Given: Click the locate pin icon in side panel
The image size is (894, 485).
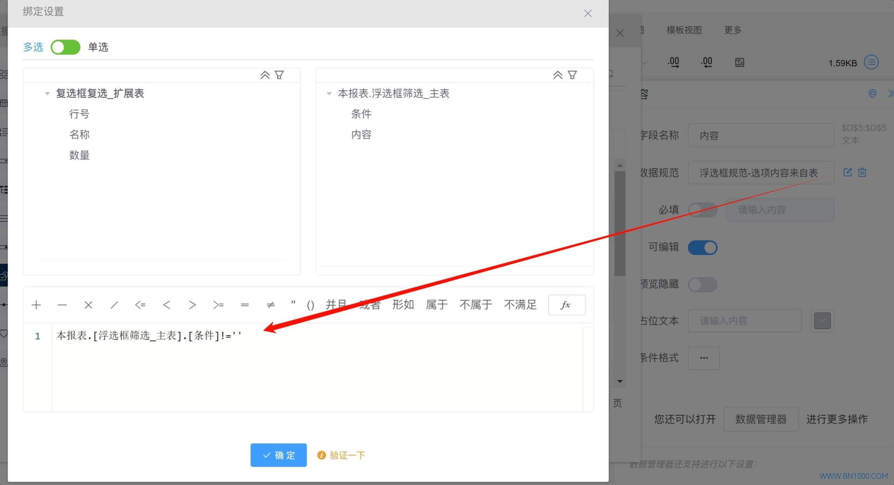Looking at the screenshot, I should point(872,94).
